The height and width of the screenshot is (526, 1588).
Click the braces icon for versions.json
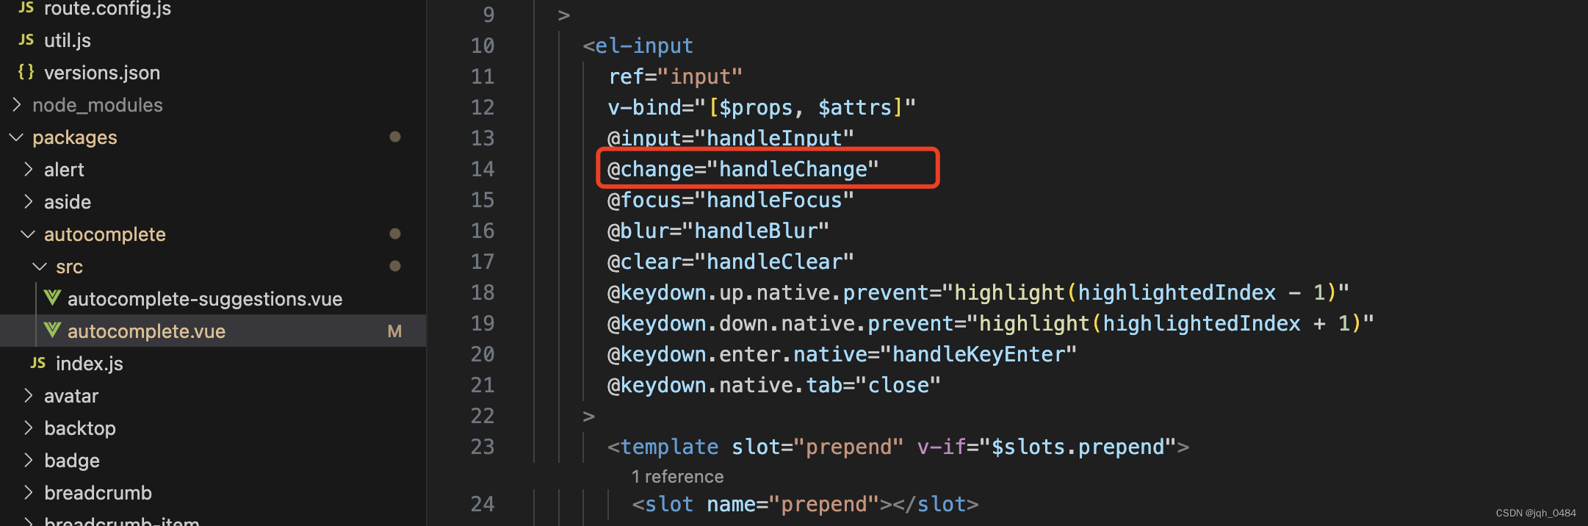pyautogui.click(x=26, y=72)
